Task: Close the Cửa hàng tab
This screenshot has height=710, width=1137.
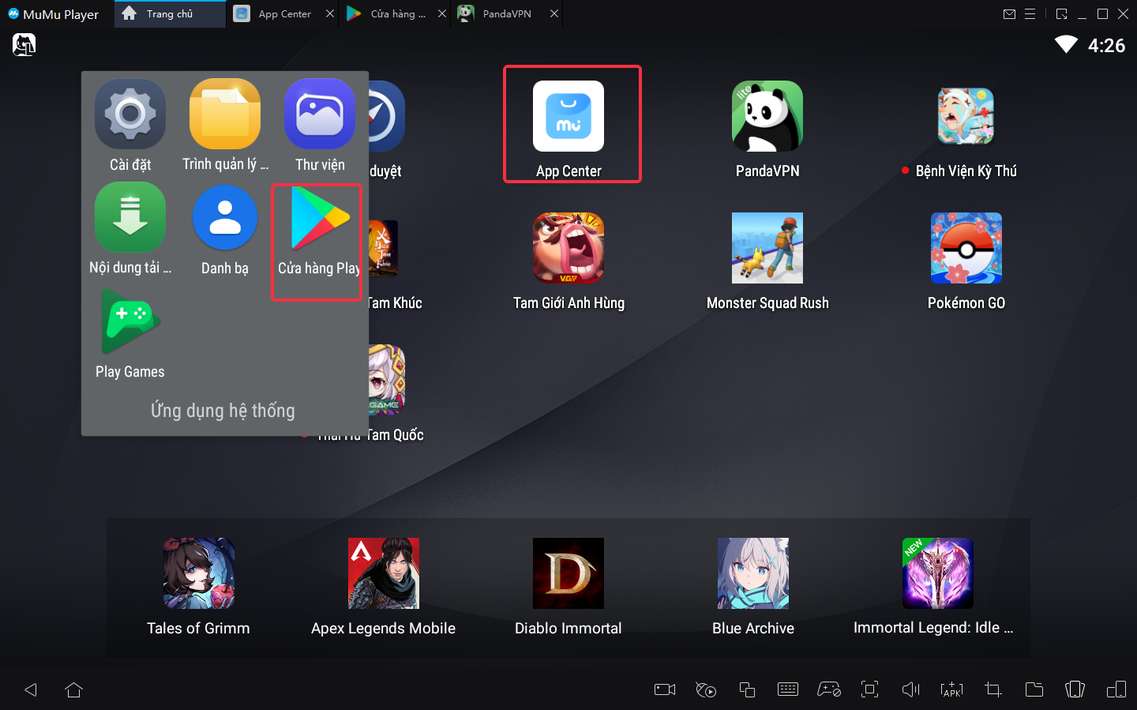Action: 442,14
